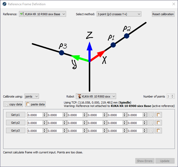Image resolution: width=178 pixels, height=167 pixels.
Task: Click the Get p2 button
Action: (16, 123)
